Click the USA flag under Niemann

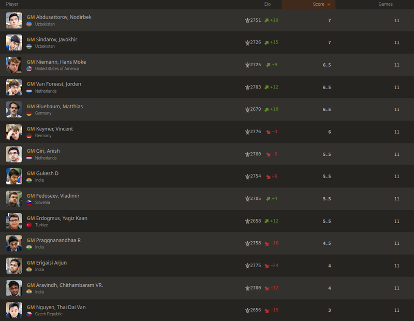(29, 69)
